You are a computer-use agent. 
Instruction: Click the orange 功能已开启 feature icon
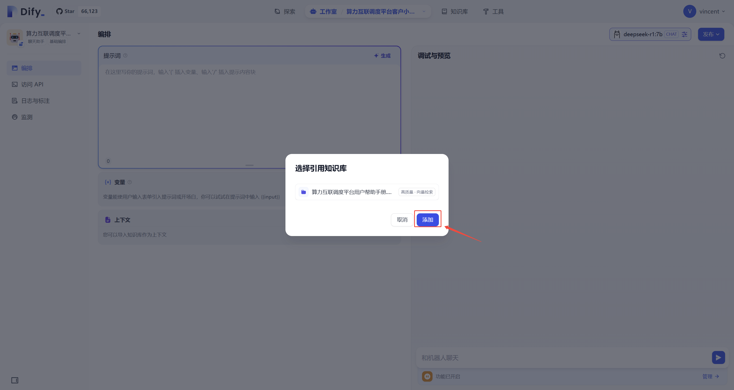coord(427,376)
